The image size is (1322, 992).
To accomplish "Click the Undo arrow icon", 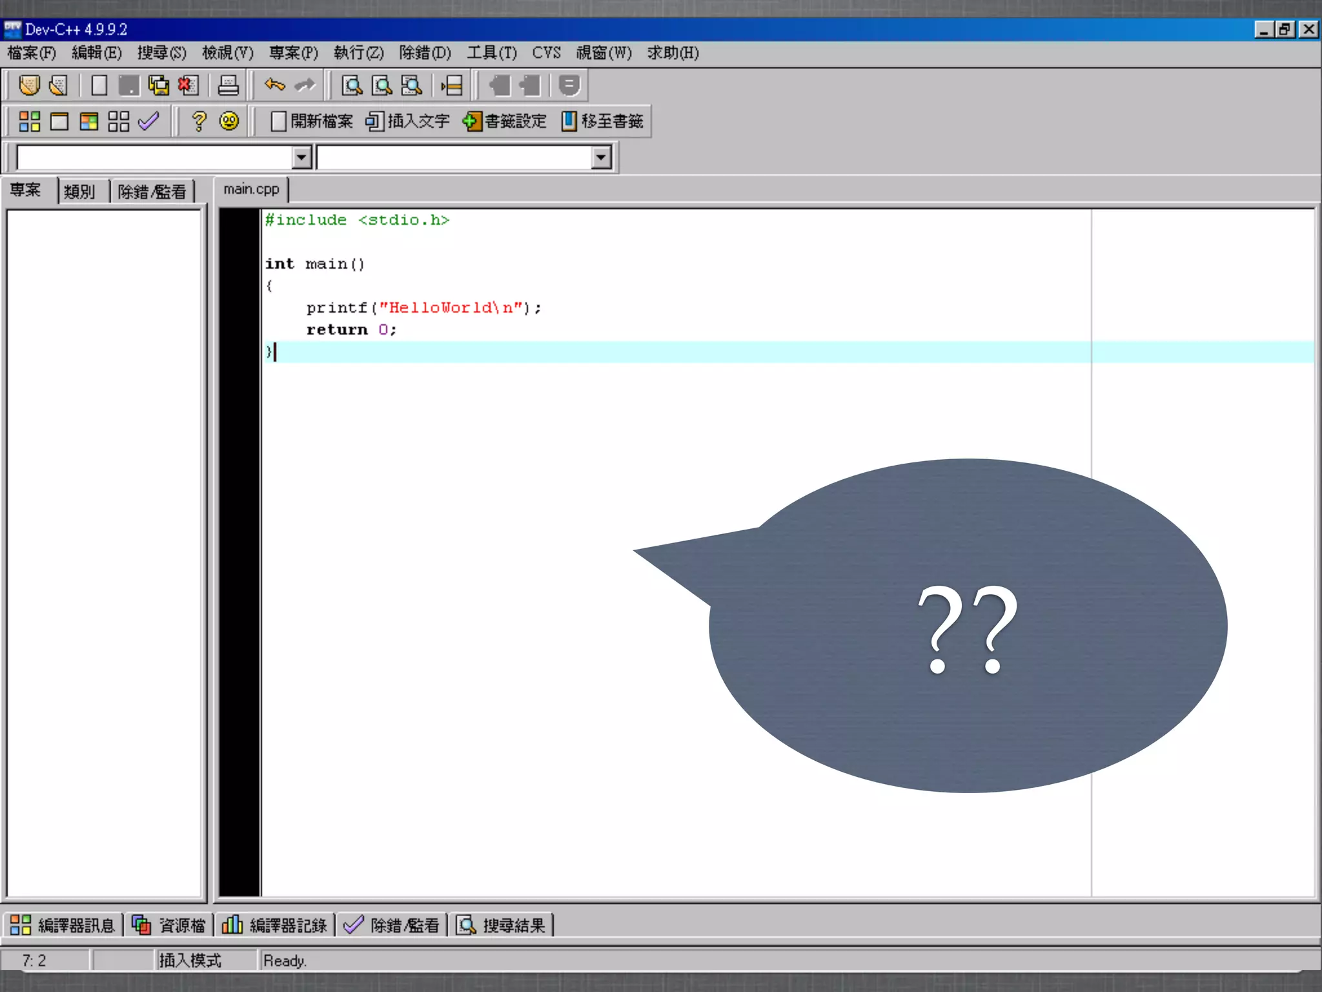I will (275, 85).
